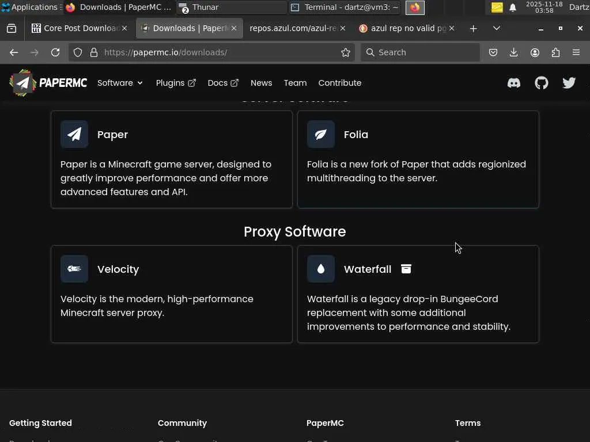
Task: Open Firefox View icon left of the tabs
Action: point(12,28)
